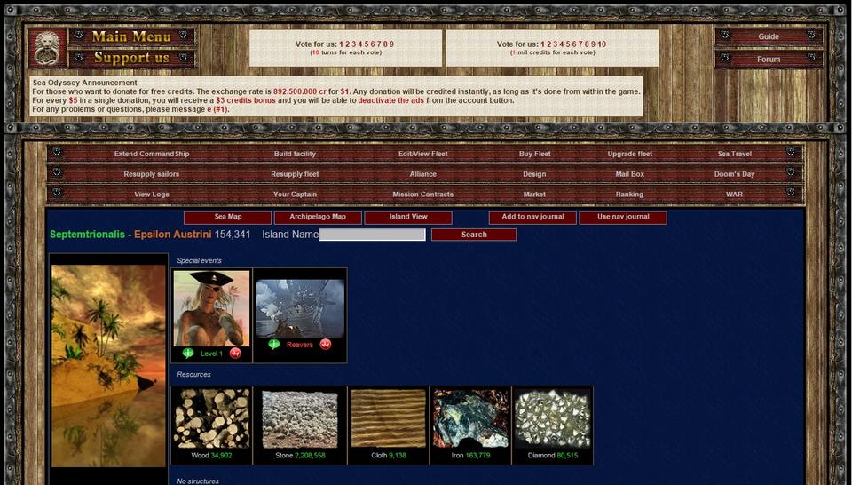Click the lion head emblem by Main Menu
Image resolution: width=852 pixels, height=485 pixels.
pyautogui.click(x=46, y=48)
